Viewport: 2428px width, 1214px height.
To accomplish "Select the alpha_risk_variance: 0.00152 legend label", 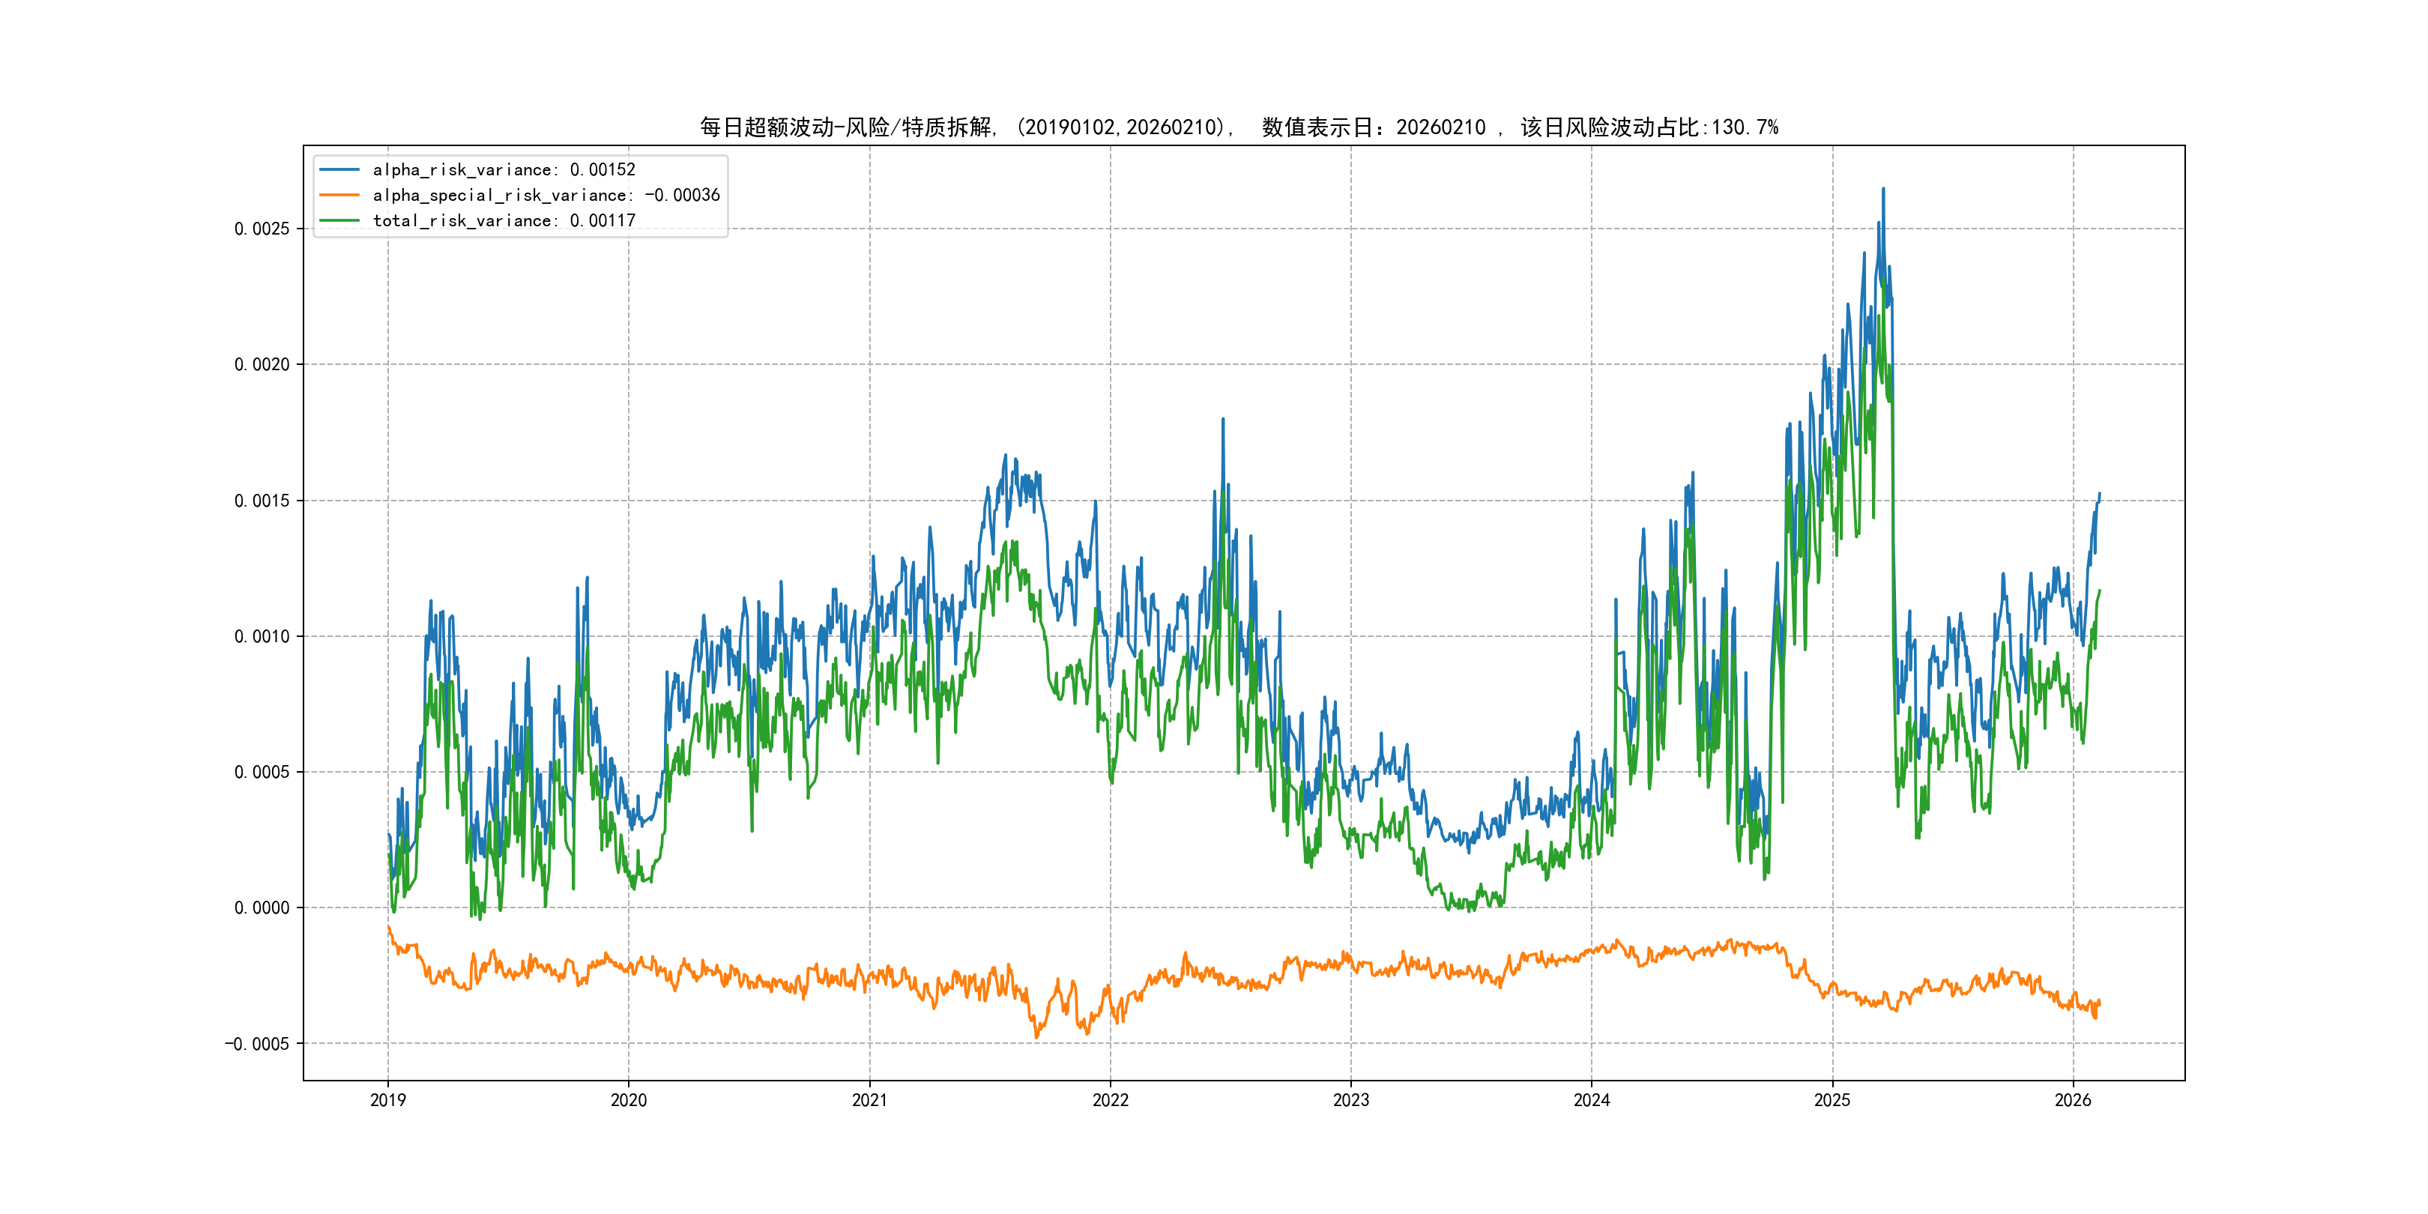I will tap(504, 169).
